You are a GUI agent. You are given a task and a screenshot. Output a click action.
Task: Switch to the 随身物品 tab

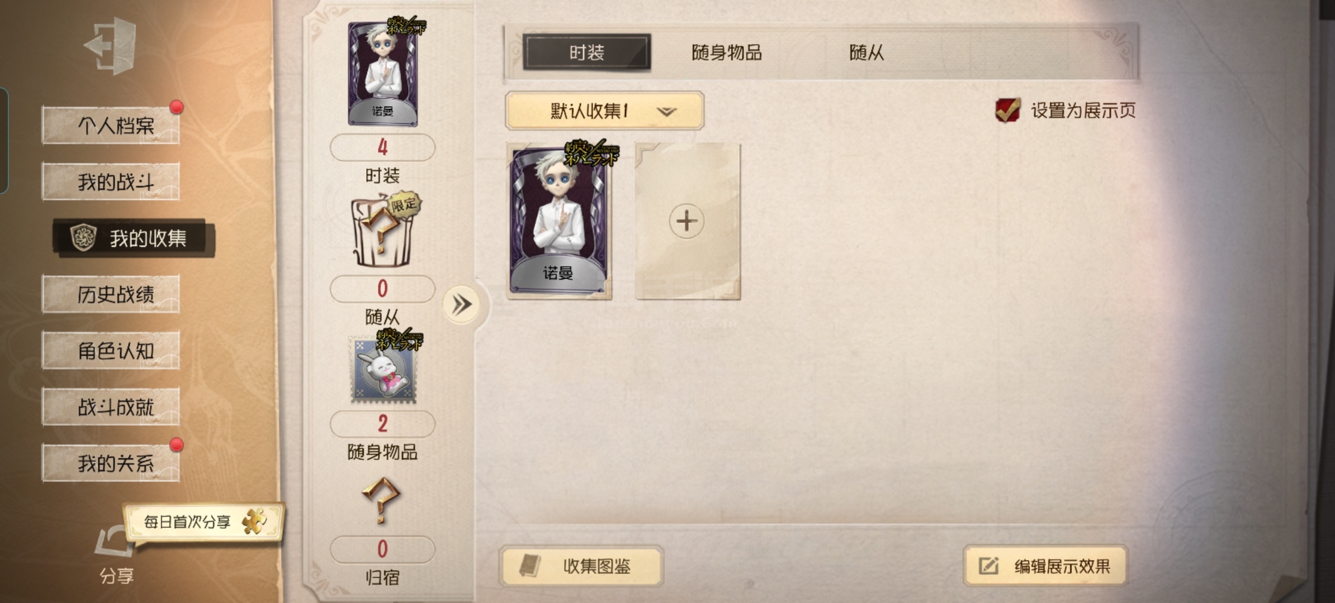tap(727, 52)
